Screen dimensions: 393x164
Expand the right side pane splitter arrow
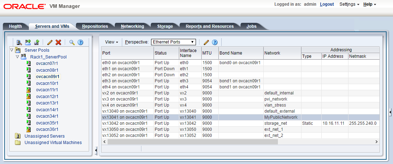click(390, 113)
